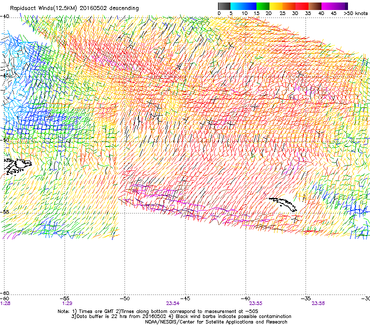Click the 'Data buffer is 22 hrs' note line

[181, 316]
